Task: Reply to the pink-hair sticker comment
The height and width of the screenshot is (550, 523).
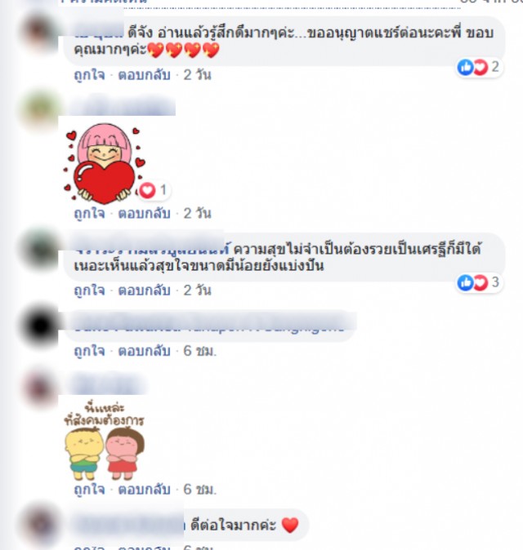Action: (x=144, y=214)
